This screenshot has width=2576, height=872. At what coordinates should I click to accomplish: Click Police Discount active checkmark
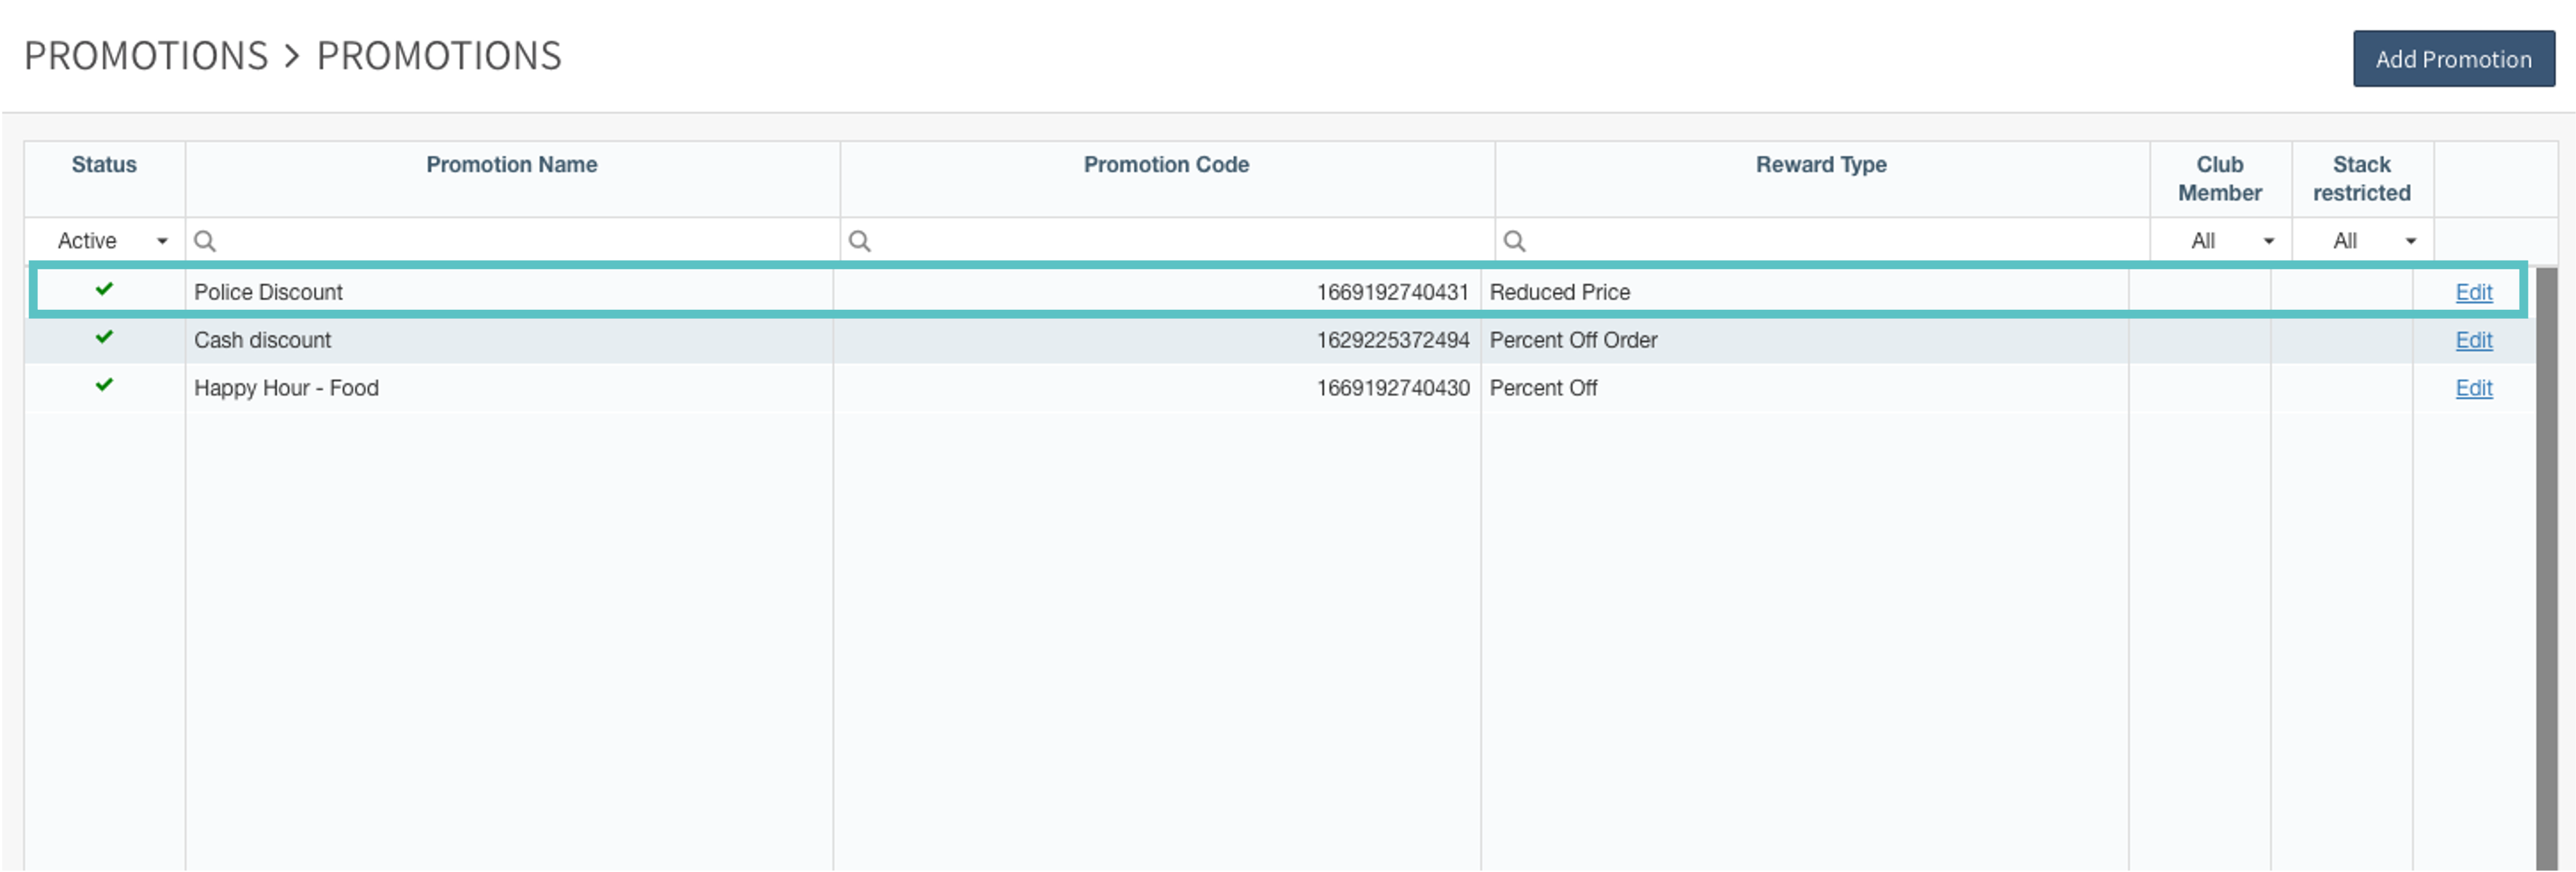pos(104,290)
